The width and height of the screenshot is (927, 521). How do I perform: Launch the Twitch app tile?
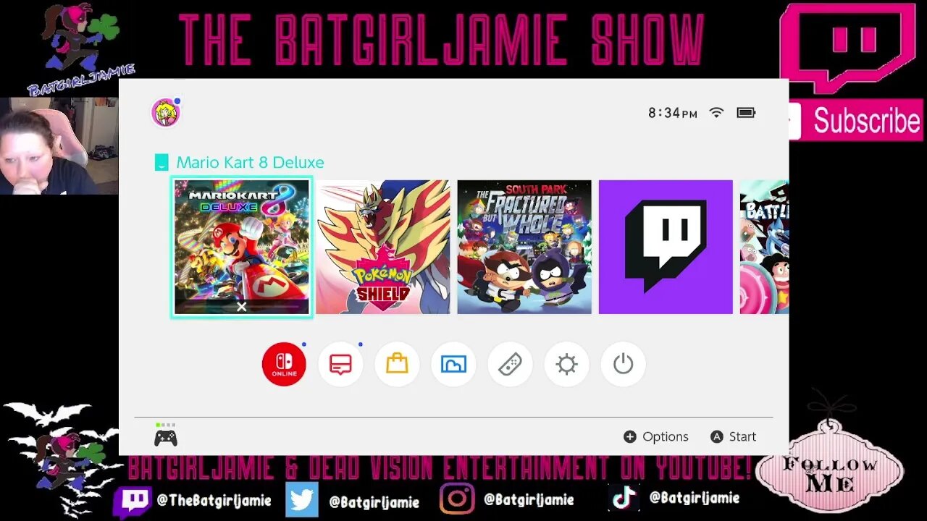click(x=666, y=247)
